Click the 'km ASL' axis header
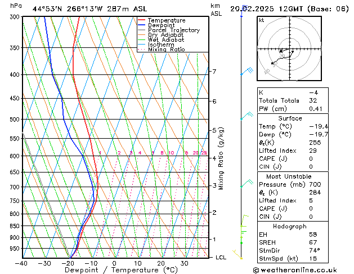Viewport: 354px width, 274px height. click(216, 10)
